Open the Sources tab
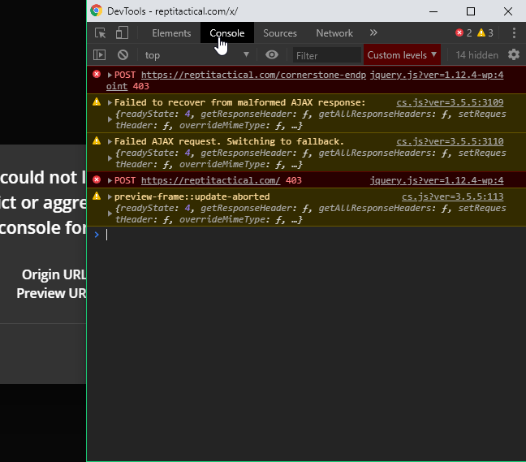The width and height of the screenshot is (526, 462). [x=280, y=33]
